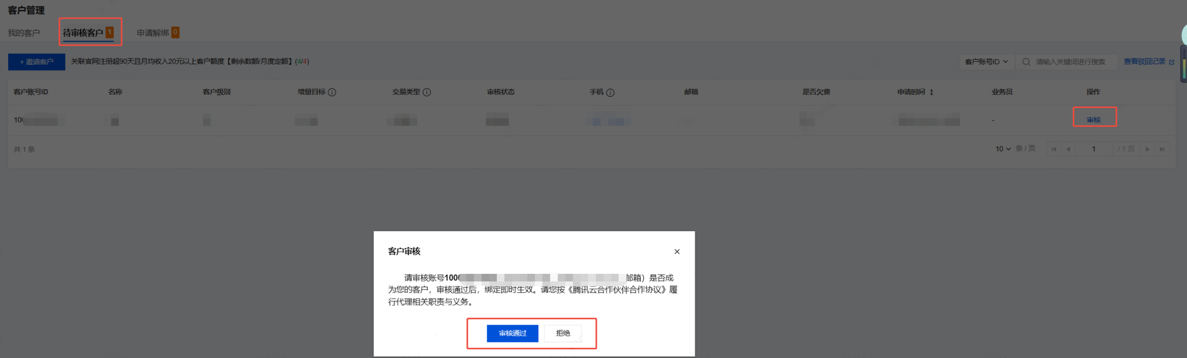Show info tooltip for 手机 column
Viewport: 1187px width, 358px height.
coord(611,92)
